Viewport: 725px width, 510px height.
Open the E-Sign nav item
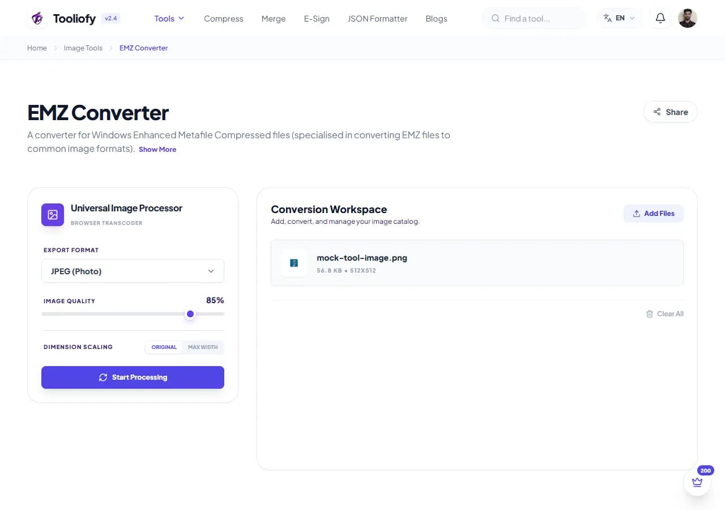pos(317,19)
